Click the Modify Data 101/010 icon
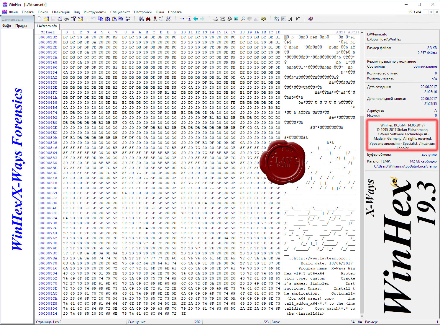 pyautogui.click(x=128, y=19)
